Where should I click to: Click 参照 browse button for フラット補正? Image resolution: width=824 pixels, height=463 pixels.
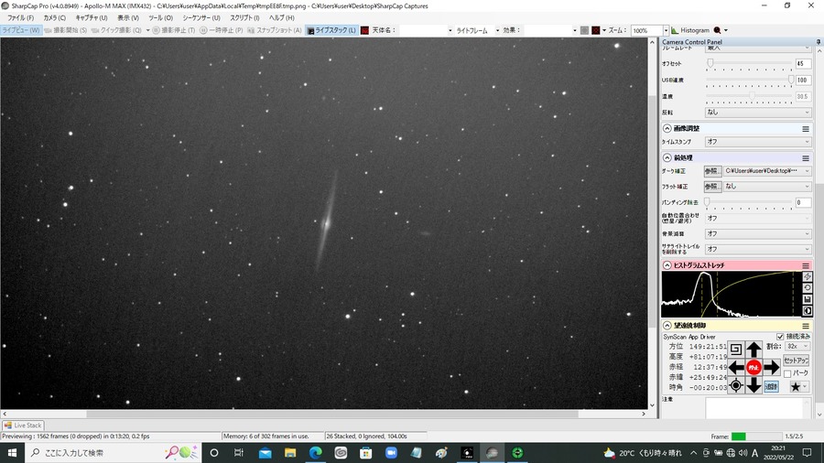712,187
